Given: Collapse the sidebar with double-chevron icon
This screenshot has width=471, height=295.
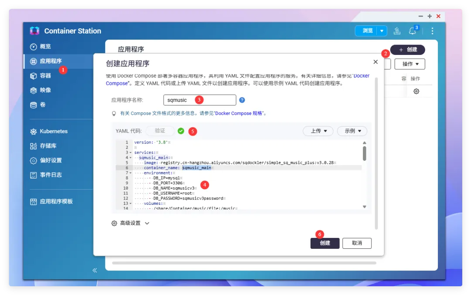Looking at the screenshot, I should pyautogui.click(x=95, y=271).
